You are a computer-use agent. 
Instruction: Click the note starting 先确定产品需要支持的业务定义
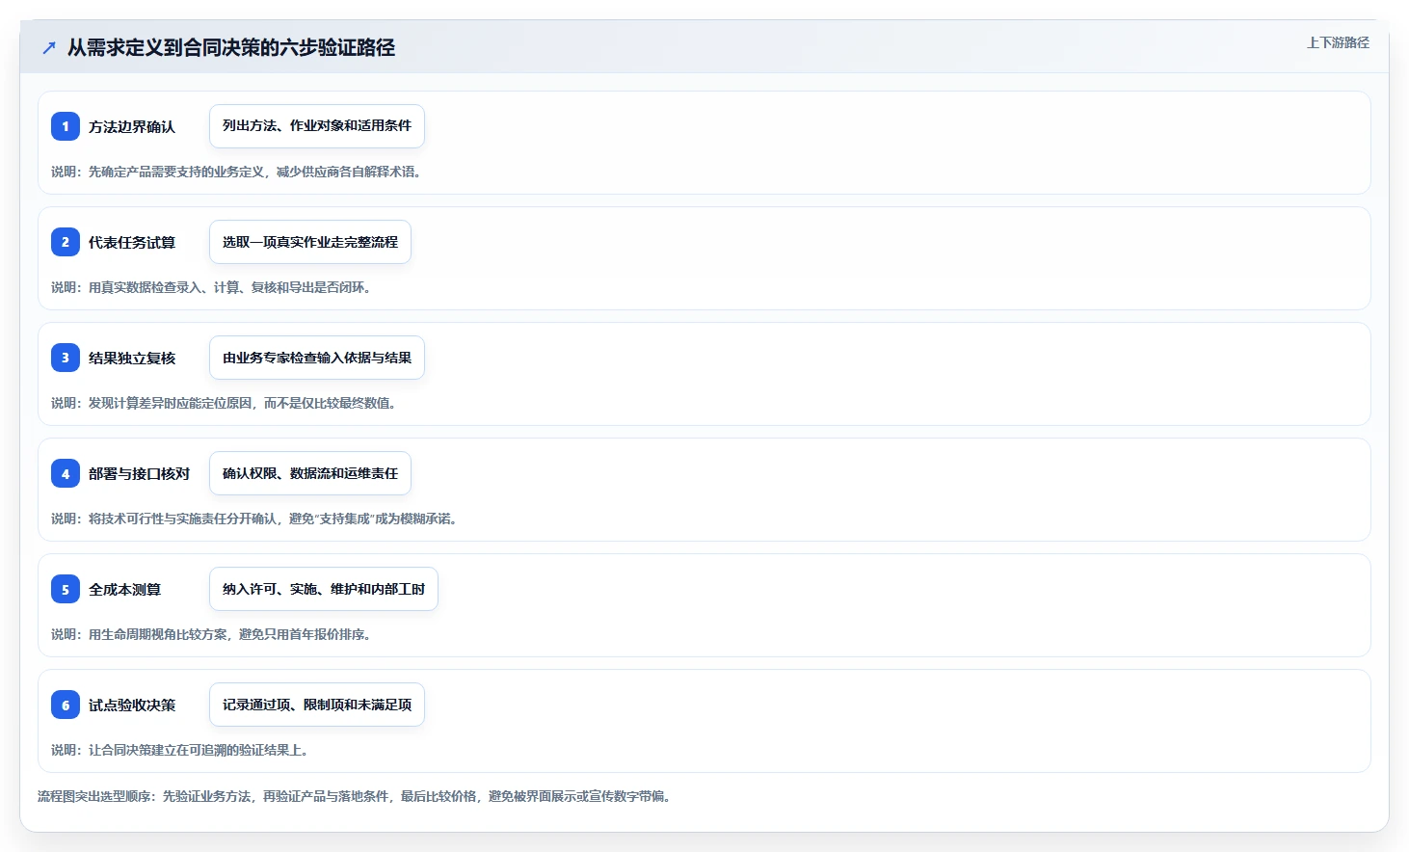(236, 172)
